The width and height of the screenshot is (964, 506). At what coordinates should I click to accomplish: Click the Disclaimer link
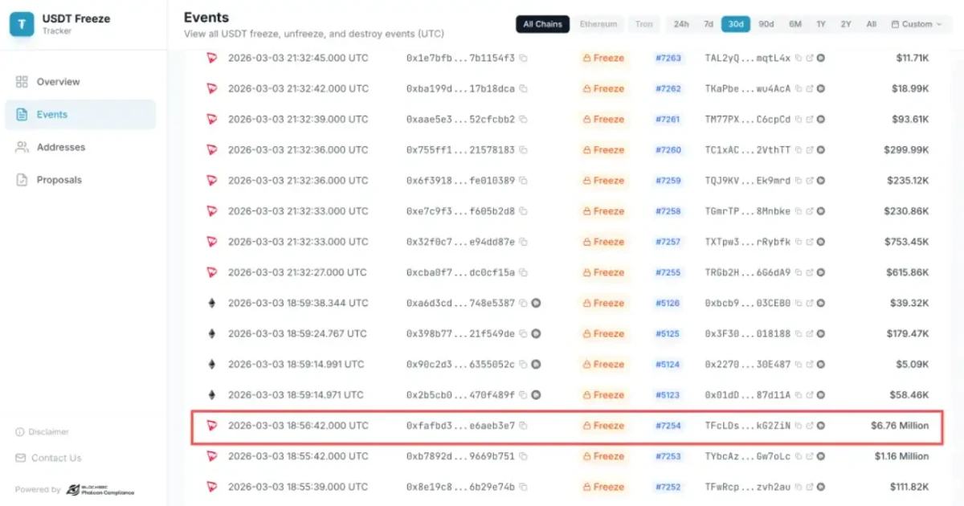[x=43, y=431]
